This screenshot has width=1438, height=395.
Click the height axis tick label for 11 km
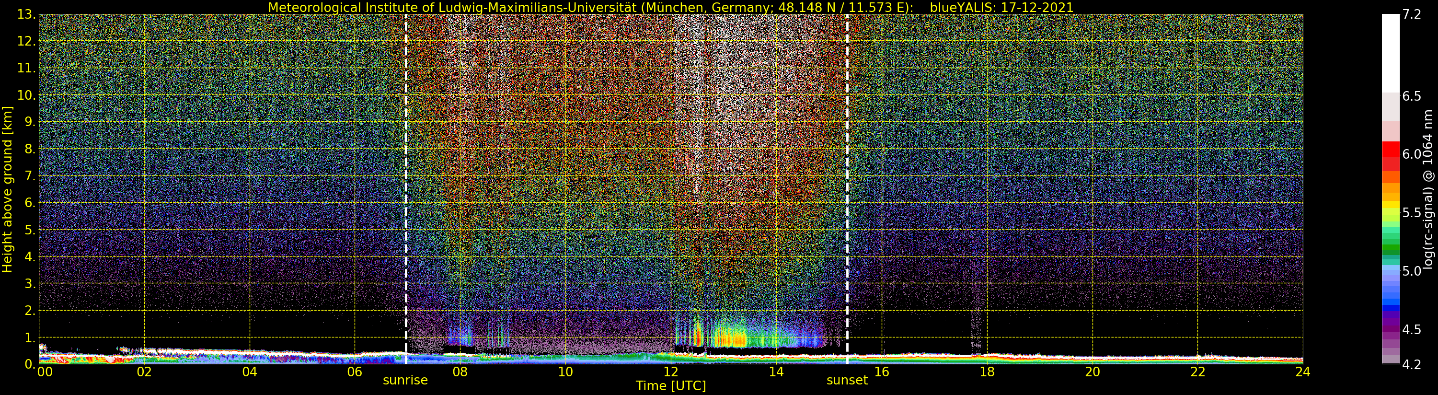coord(26,68)
